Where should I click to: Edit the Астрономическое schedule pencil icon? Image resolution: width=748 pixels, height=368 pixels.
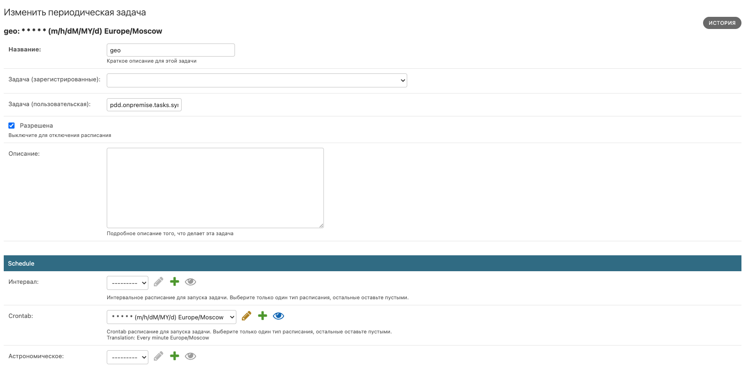click(x=159, y=356)
